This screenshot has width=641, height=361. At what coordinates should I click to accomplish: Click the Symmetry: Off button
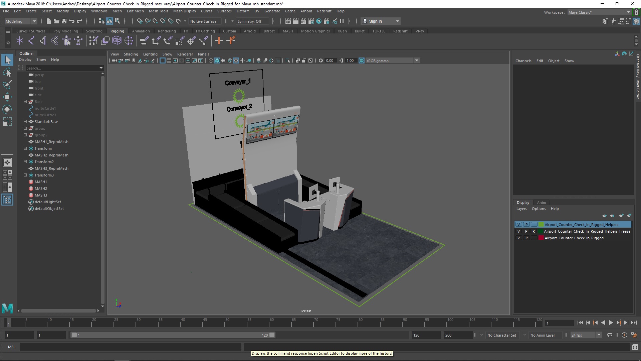pyautogui.click(x=252, y=21)
